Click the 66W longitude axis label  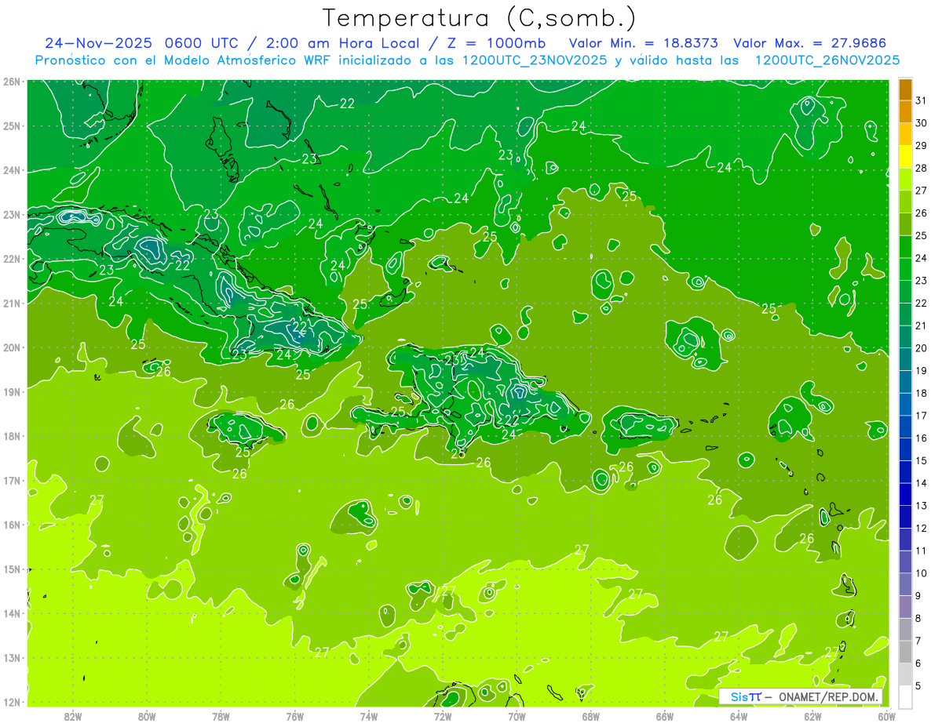664,716
